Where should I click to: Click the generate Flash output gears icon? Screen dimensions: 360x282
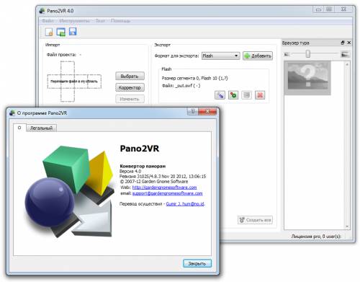(233, 95)
